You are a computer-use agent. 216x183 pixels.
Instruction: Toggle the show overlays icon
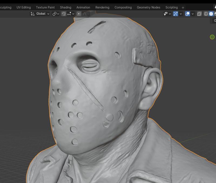(x=187, y=14)
